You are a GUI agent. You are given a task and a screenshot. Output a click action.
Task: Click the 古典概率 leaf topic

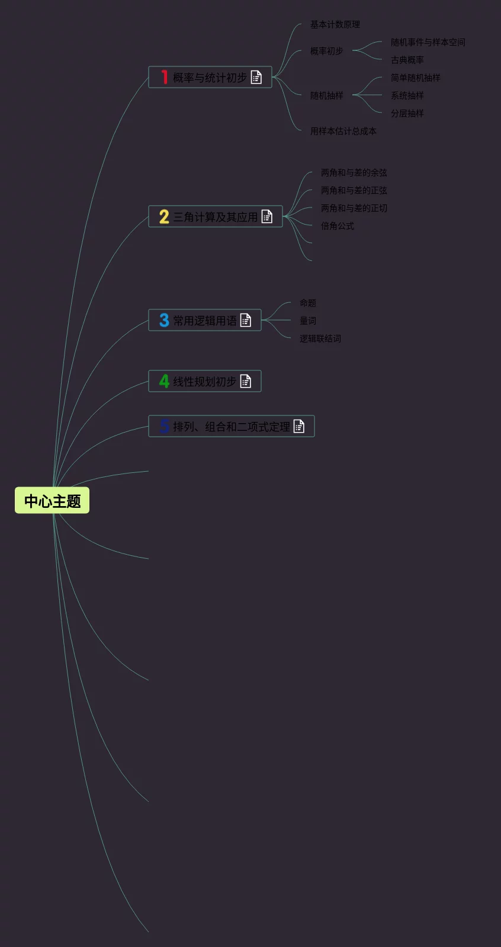[407, 60]
